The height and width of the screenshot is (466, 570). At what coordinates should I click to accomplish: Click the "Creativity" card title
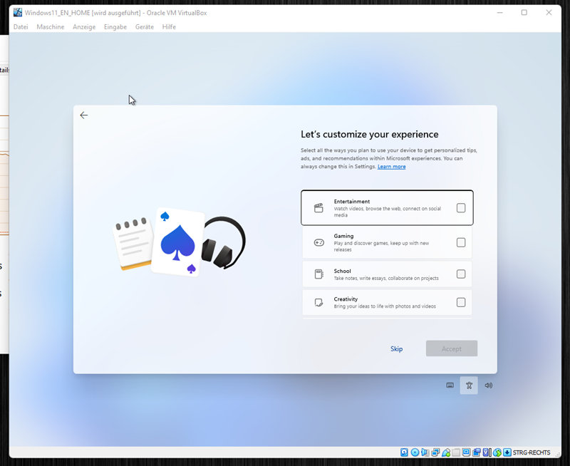(x=346, y=299)
